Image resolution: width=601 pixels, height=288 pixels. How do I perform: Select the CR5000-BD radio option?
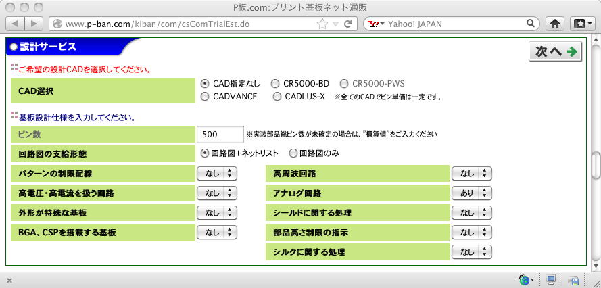pyautogui.click(x=275, y=83)
